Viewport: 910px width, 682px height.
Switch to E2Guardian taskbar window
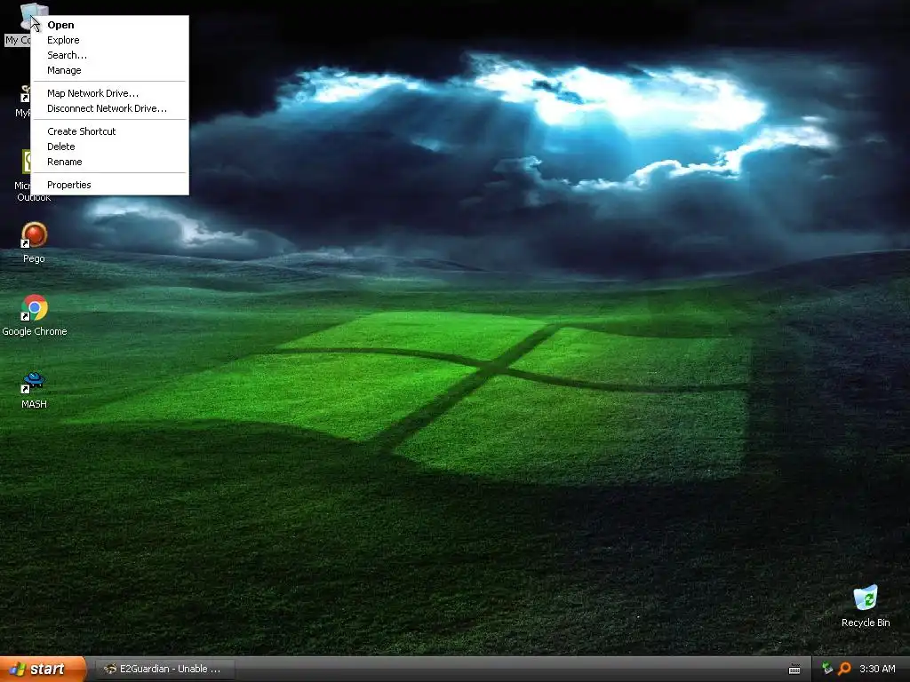click(x=164, y=670)
